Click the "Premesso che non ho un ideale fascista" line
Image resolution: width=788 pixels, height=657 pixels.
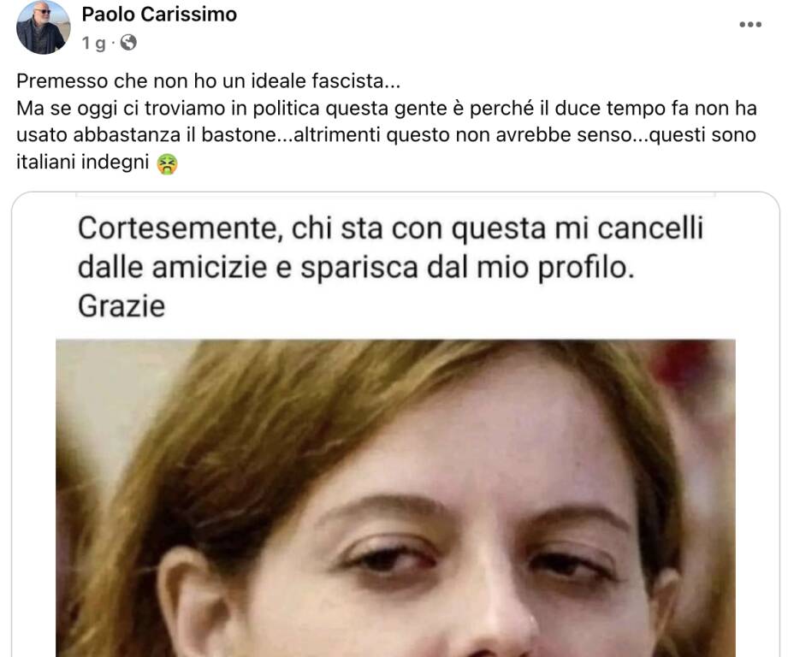pos(209,81)
